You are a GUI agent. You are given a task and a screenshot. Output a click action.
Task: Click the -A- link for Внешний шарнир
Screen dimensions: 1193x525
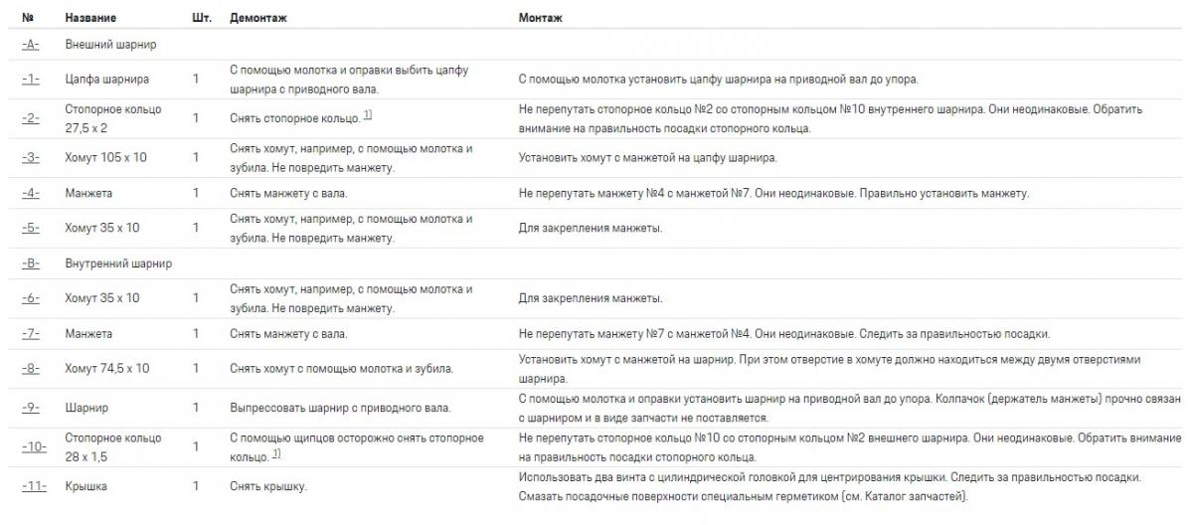point(30,45)
